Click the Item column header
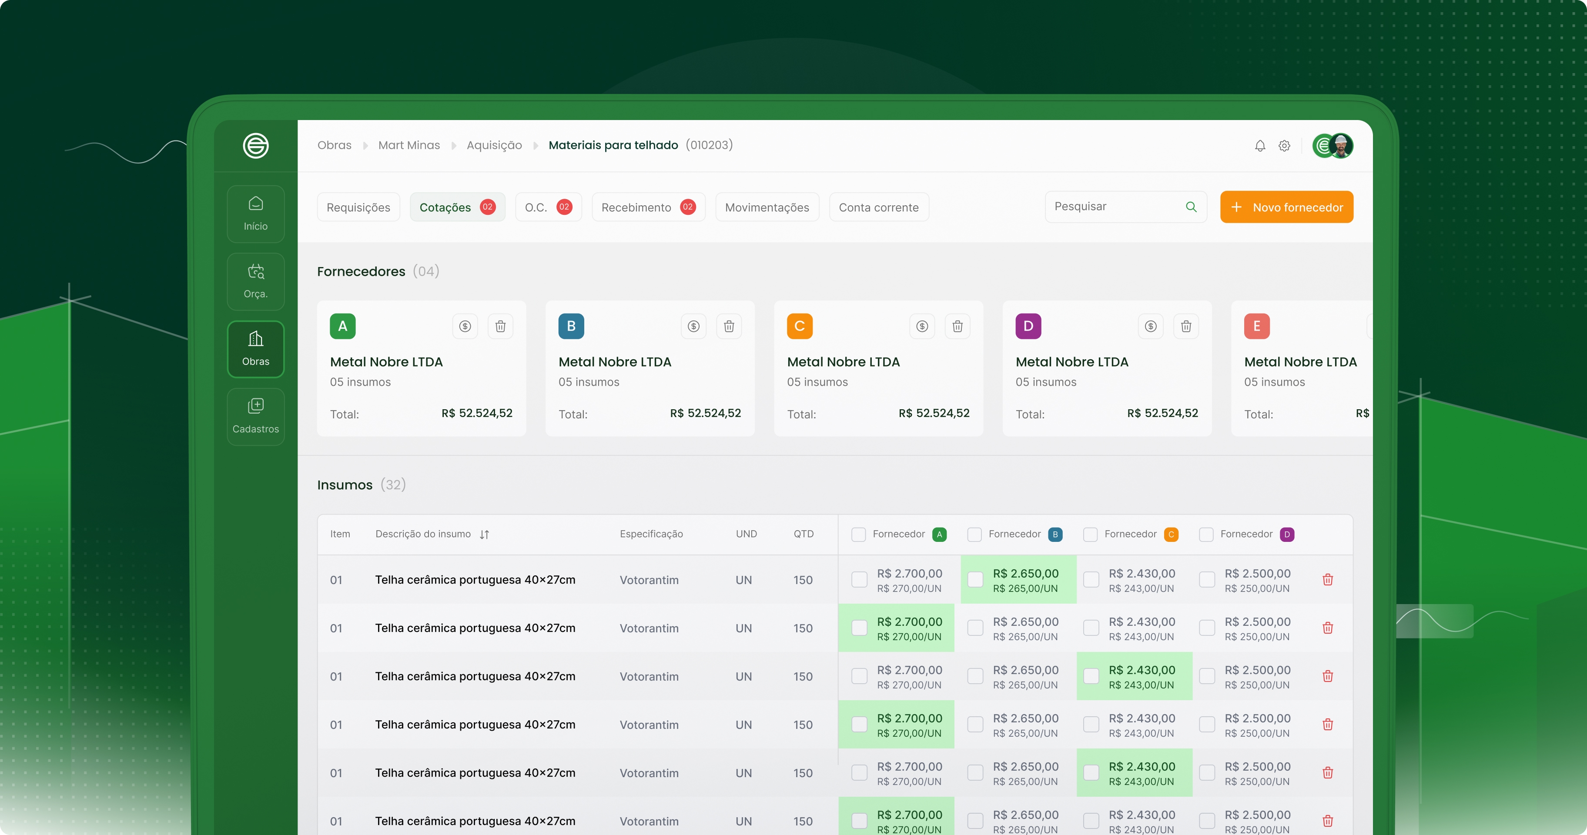Screen dimensions: 1587x835 pyautogui.click(x=340, y=534)
